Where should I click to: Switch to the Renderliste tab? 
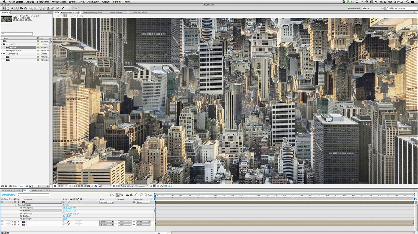37,190
